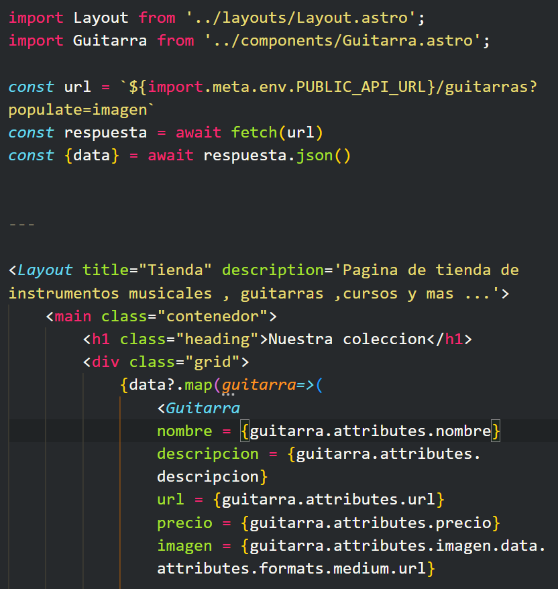Click the guitarra arrow function parameter
558x589 pixels.
pyautogui.click(x=258, y=386)
